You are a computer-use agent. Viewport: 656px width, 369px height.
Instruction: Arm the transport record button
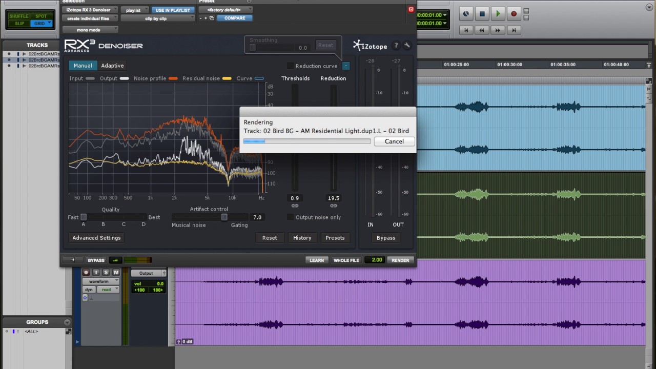[514, 14]
